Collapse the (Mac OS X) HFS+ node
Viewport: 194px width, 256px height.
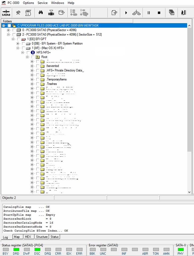[x=18, y=48]
